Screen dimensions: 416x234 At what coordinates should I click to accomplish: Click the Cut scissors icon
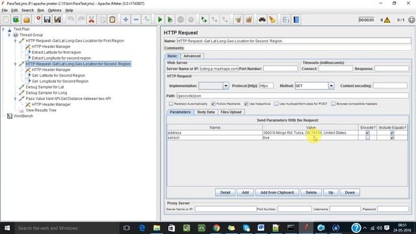point(92,19)
